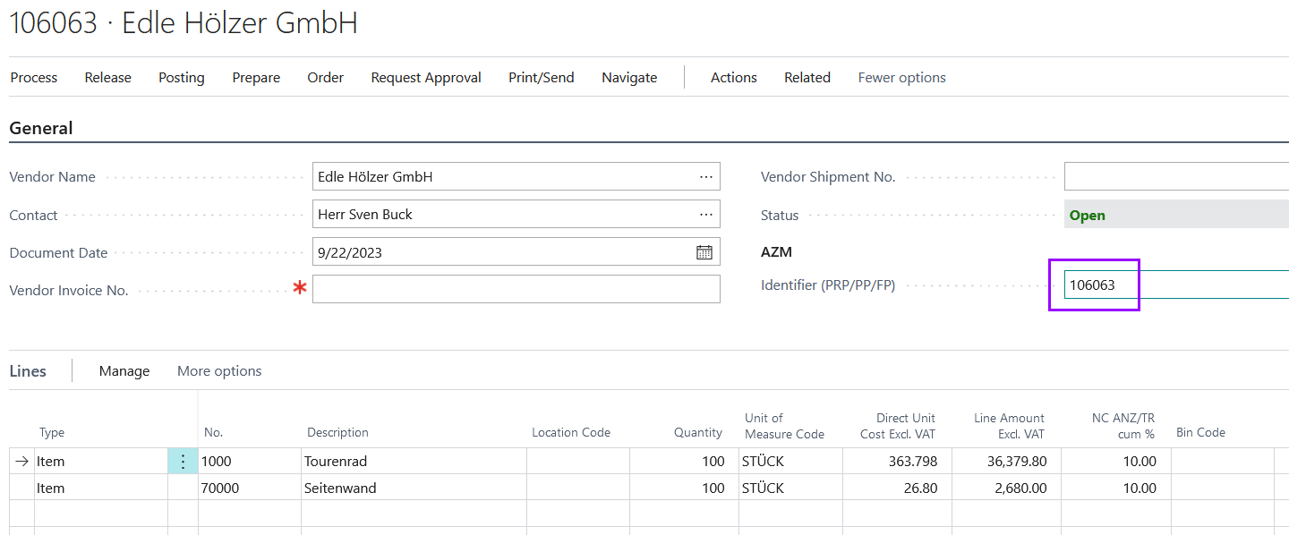The height and width of the screenshot is (535, 1289).
Task: Click the Bin Code cell for Tourenrad
Action: [1223, 462]
